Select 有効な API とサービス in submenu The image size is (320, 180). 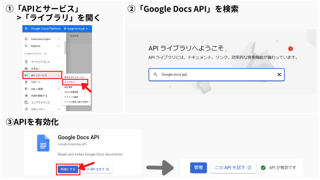click(x=74, y=77)
